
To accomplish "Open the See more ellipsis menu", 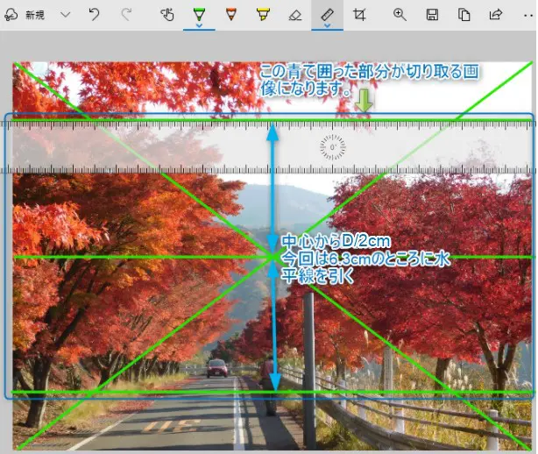I will click(x=528, y=16).
